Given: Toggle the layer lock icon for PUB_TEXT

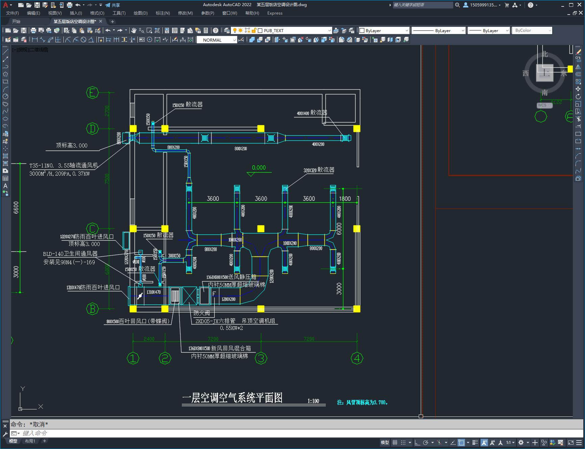Looking at the screenshot, I should pyautogui.click(x=254, y=30).
